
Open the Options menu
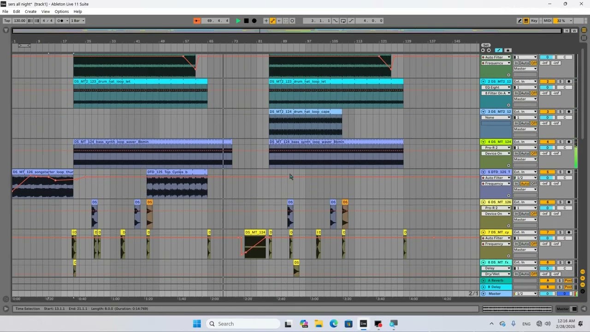coord(62,12)
